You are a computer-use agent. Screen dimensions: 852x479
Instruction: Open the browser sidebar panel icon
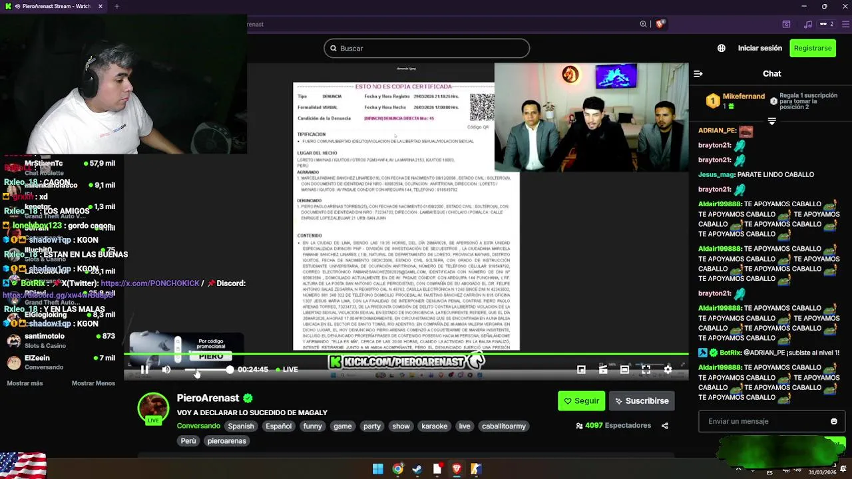pos(786,24)
